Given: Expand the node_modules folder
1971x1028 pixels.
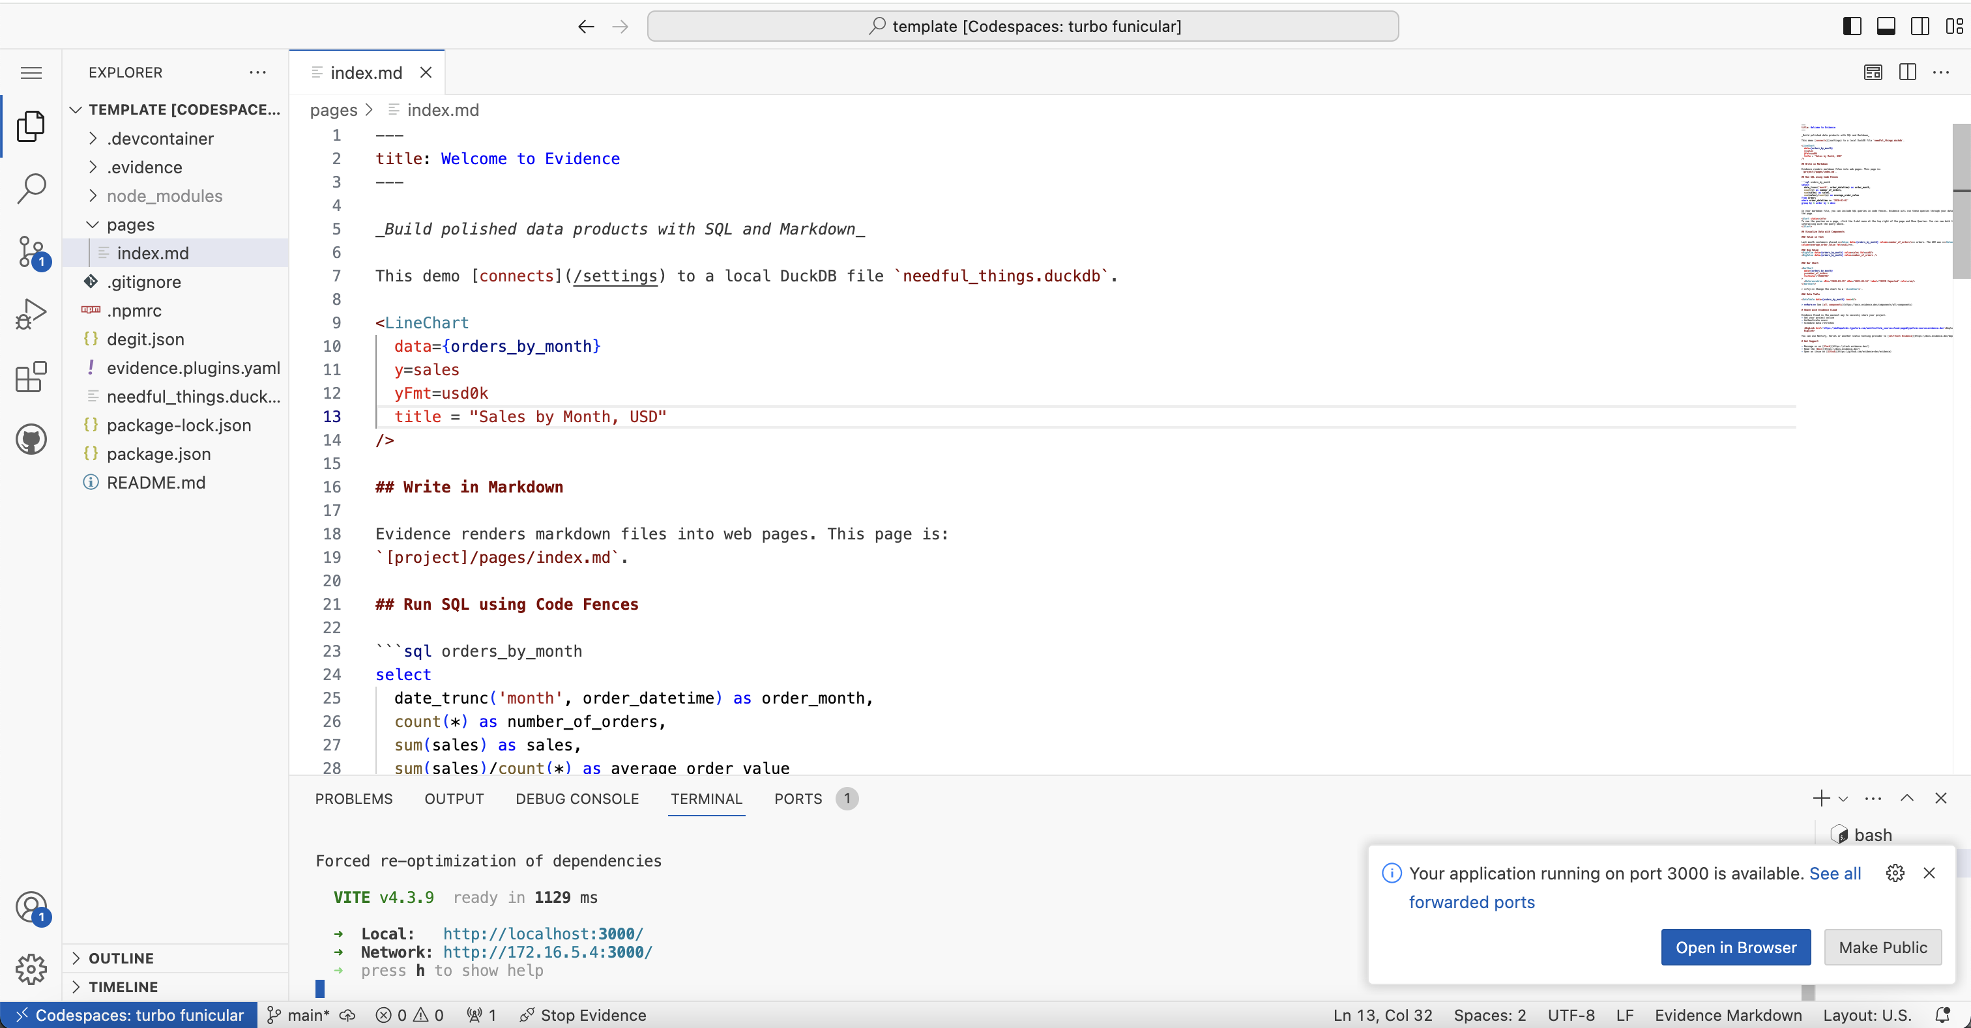Looking at the screenshot, I should [175, 196].
